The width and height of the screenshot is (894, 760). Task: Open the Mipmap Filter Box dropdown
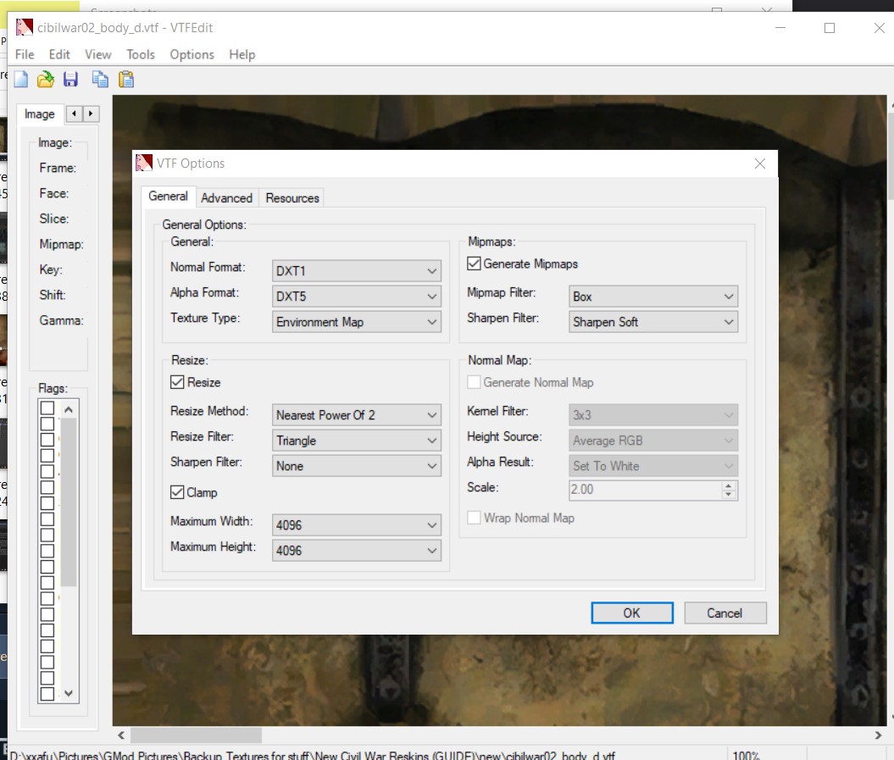click(x=652, y=297)
